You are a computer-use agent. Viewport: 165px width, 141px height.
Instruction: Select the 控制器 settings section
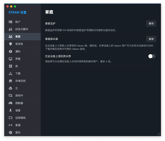click(22, 103)
